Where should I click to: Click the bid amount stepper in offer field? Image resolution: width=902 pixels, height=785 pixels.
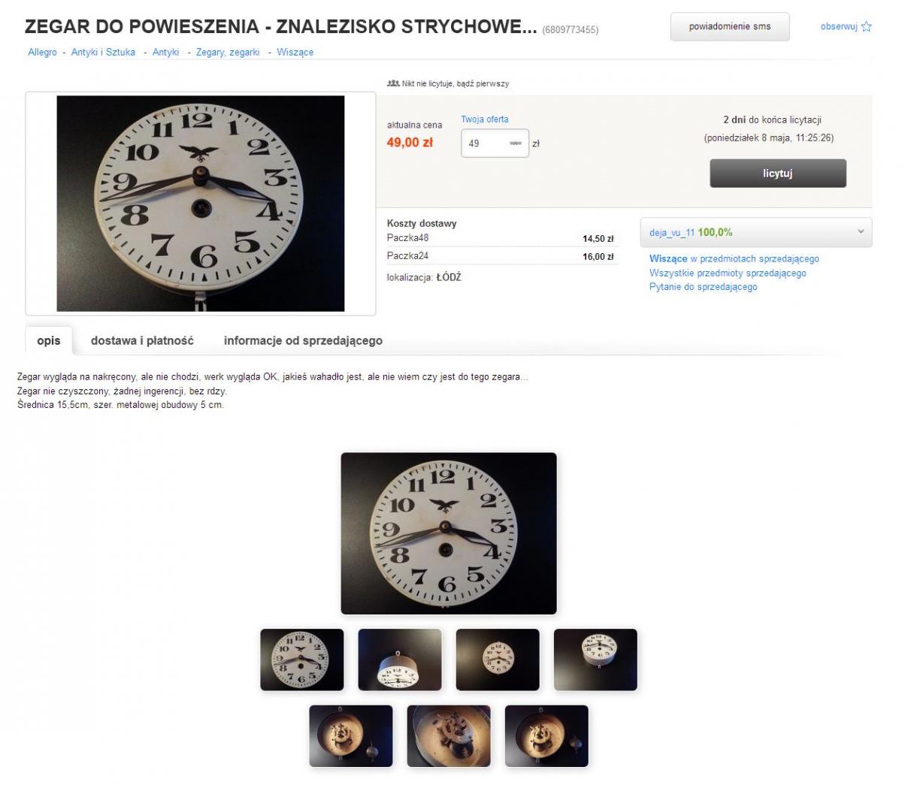(x=516, y=143)
